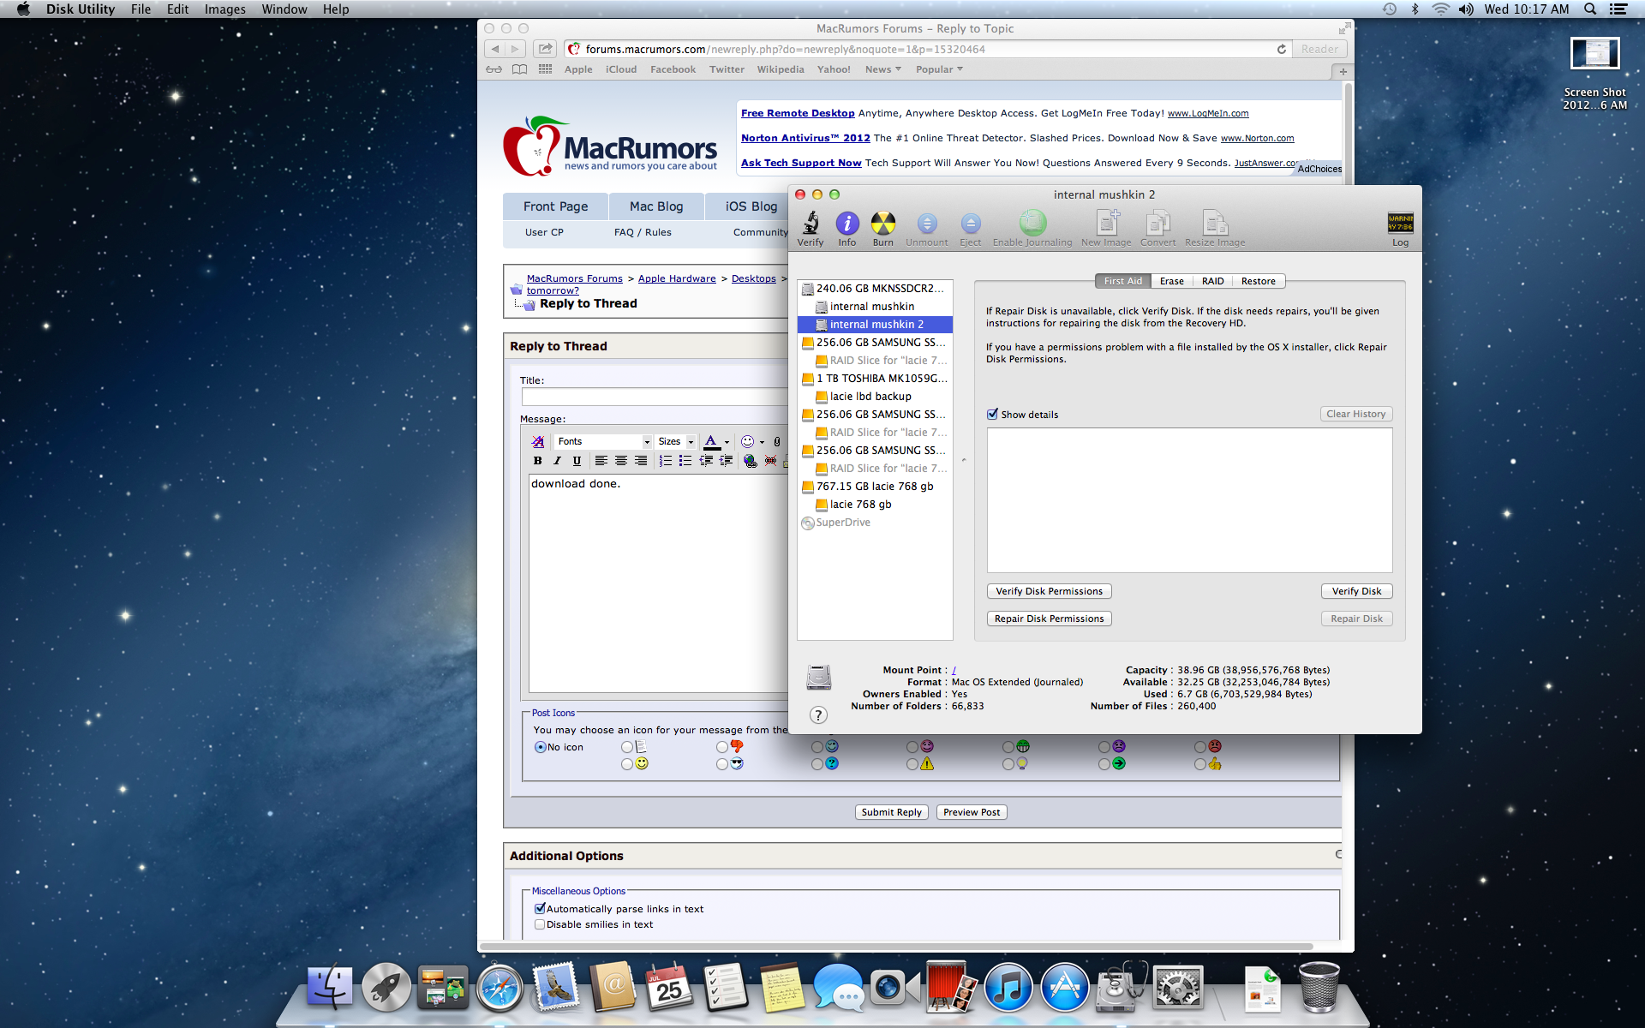The height and width of the screenshot is (1028, 1645).
Task: Select the yellow smiley post icon radio button
Action: (x=627, y=763)
